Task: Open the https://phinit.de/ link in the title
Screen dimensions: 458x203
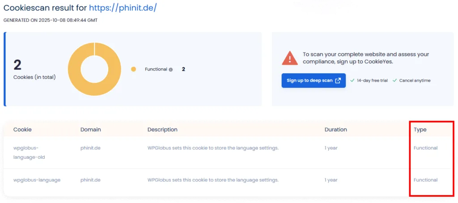Action: tap(123, 8)
